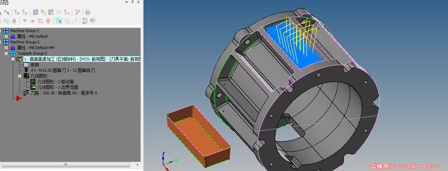The height and width of the screenshot is (171, 448).
Task: Open tool #1 - M12.00 圆鼻刀 entry
Action: coord(62,70)
